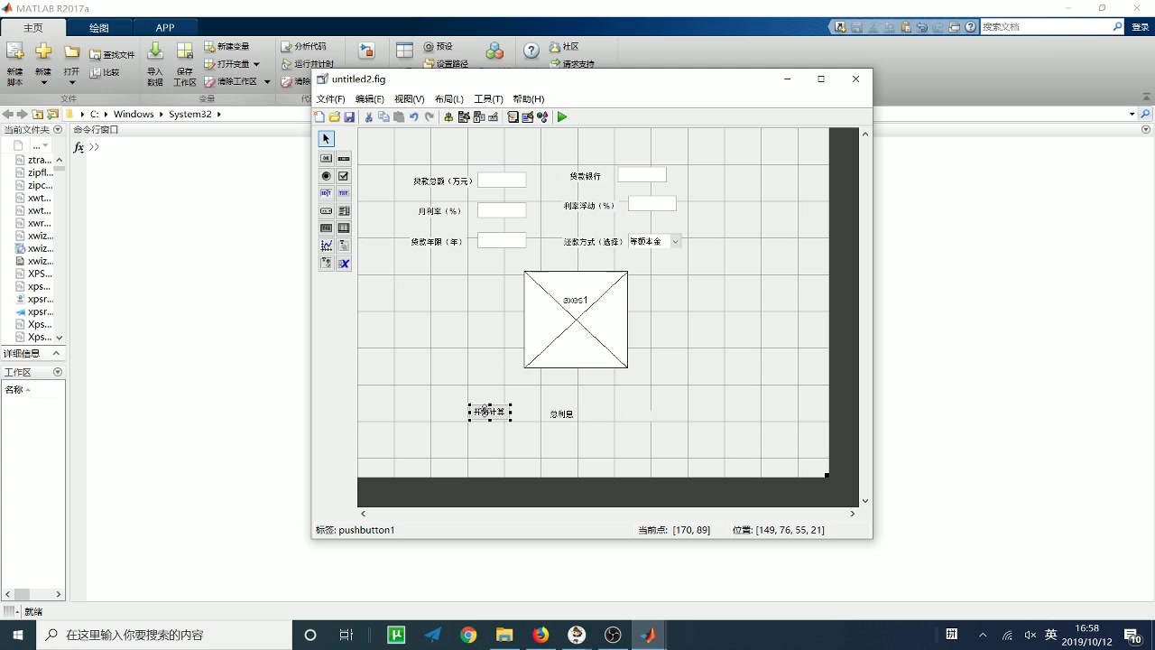Pick the Slider component tool
Screen dimensions: 1155x650
pos(344,158)
